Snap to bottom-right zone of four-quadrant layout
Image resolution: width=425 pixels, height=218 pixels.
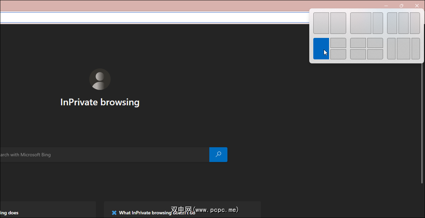375,54
